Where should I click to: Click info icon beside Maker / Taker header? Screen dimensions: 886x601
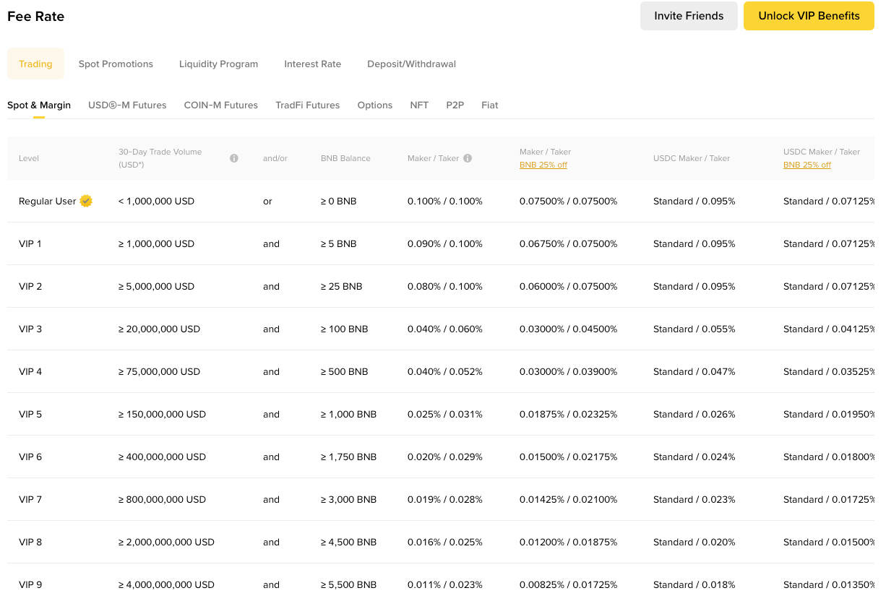point(468,158)
